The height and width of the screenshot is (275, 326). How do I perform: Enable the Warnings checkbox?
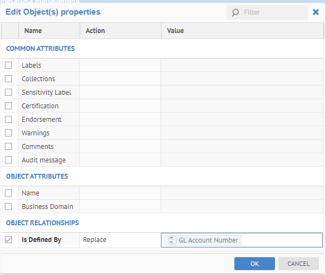9,133
